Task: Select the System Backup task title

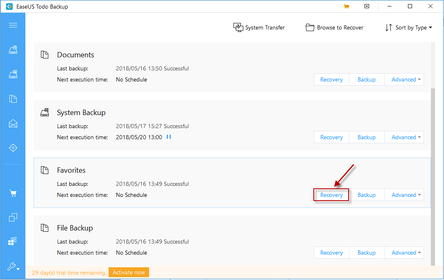Action: [81, 113]
